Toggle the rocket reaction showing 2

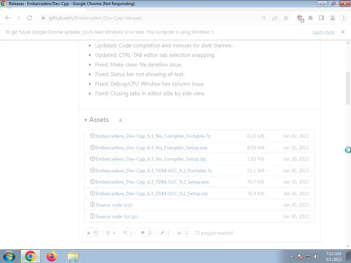[x=165, y=233]
